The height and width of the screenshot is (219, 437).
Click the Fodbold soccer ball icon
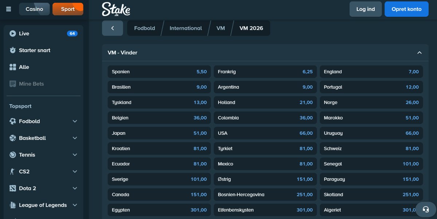click(x=13, y=121)
